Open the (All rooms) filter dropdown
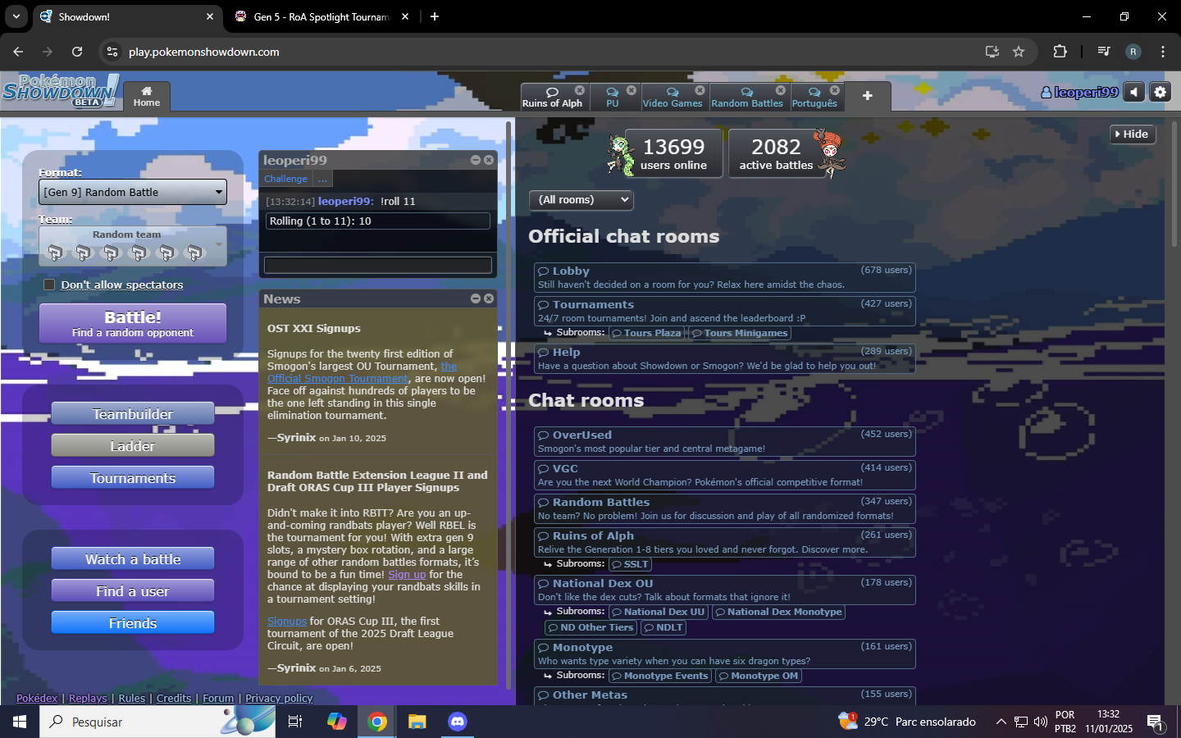The width and height of the screenshot is (1181, 738). click(581, 200)
